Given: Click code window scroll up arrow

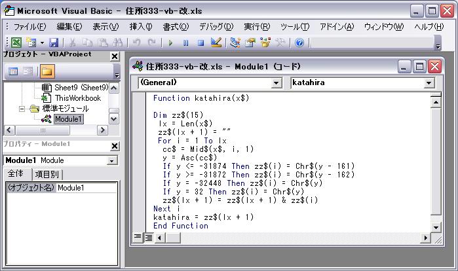Looking at the screenshot, I should 436,102.
